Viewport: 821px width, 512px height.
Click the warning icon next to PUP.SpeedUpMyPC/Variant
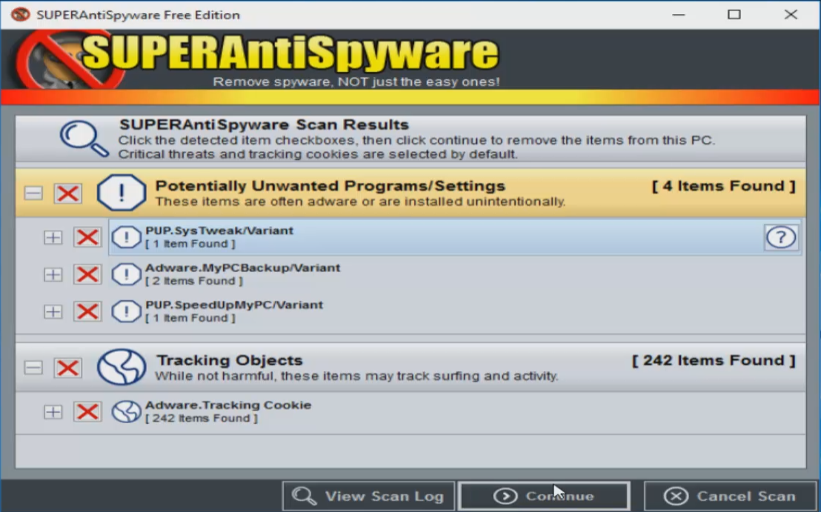(x=126, y=311)
